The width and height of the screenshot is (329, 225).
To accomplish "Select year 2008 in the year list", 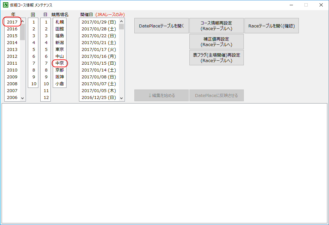I will (x=12, y=84).
